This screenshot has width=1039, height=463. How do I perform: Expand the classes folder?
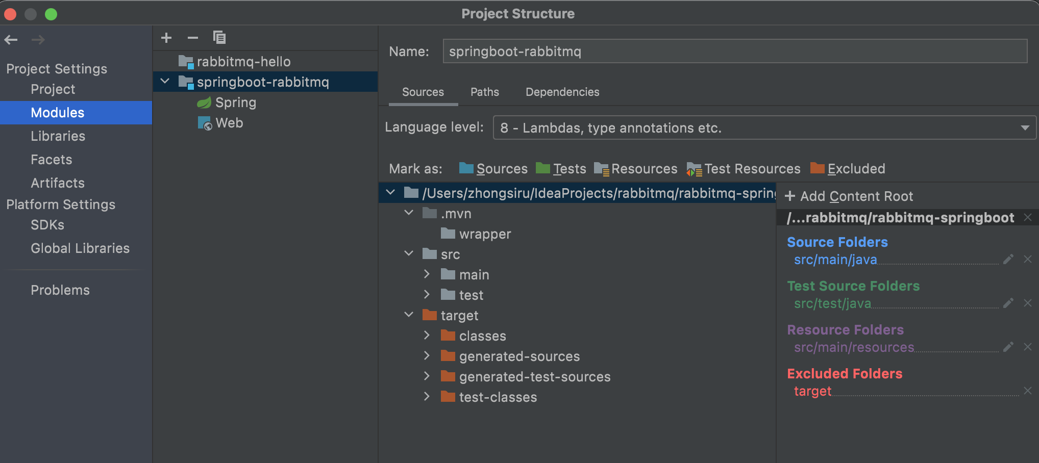[427, 336]
